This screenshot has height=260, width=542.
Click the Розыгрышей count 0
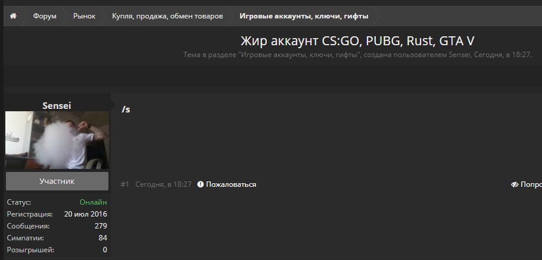(105, 250)
